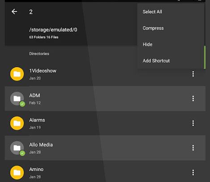The height and width of the screenshot is (182, 210).
Task: Click the 'Jan 19' date under Alarms
Action: [35, 127]
